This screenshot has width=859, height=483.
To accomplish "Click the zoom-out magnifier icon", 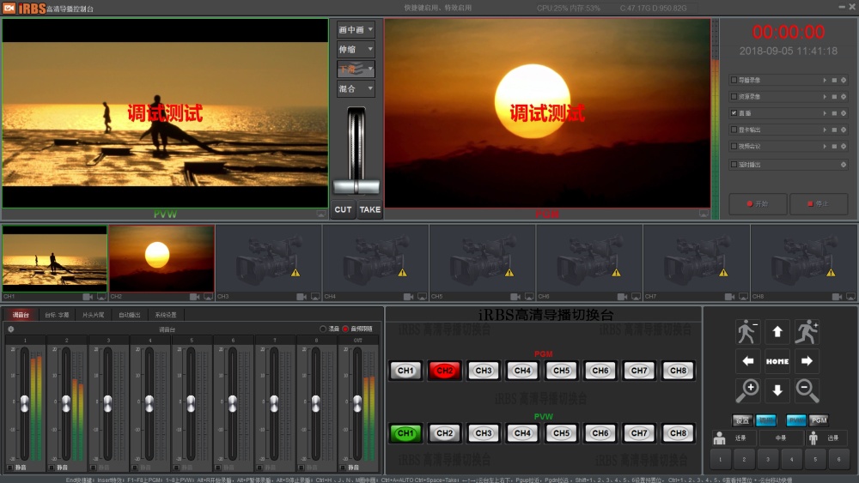I will [807, 390].
